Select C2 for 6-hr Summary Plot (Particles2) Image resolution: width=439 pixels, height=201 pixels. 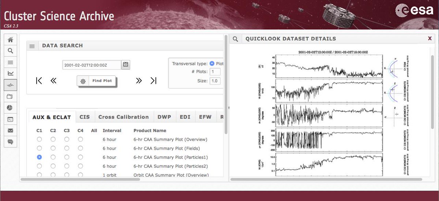53,166
